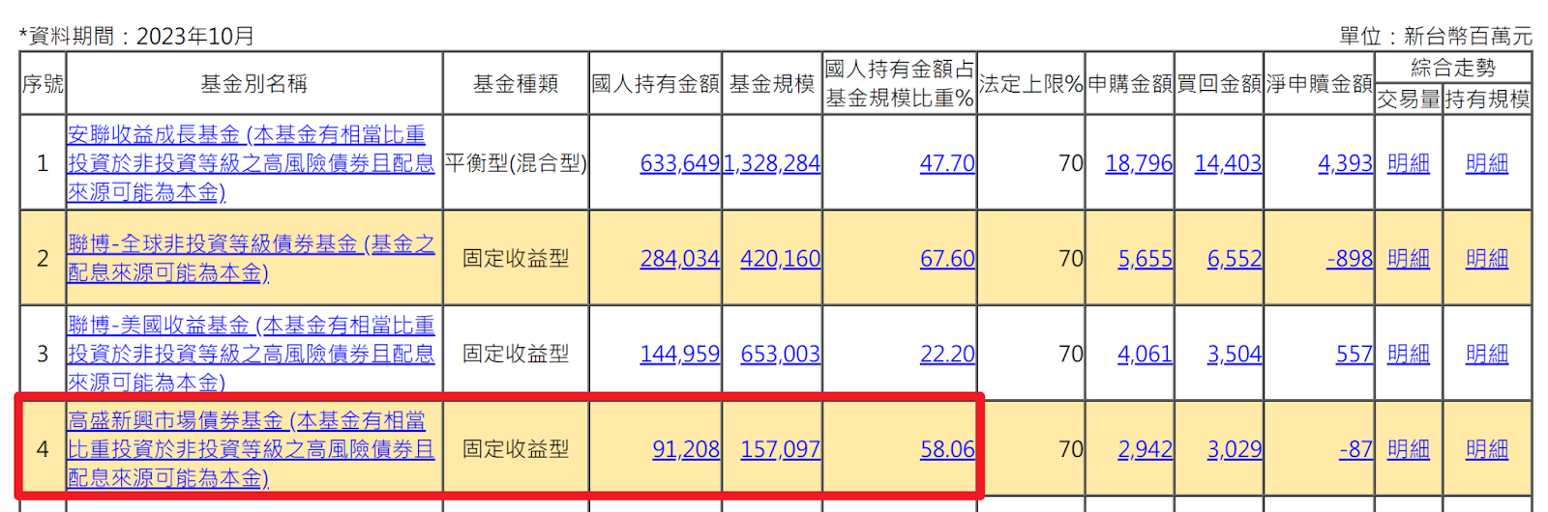
Task: Click the 淨申贖金額 column header
Action: [x=1320, y=84]
